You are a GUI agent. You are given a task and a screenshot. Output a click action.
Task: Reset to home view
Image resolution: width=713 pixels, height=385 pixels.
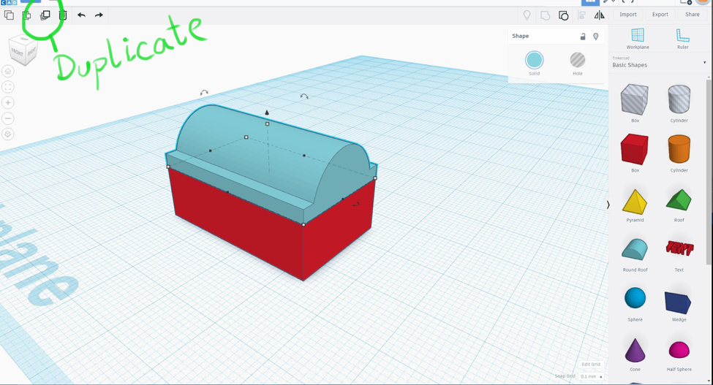click(x=8, y=72)
